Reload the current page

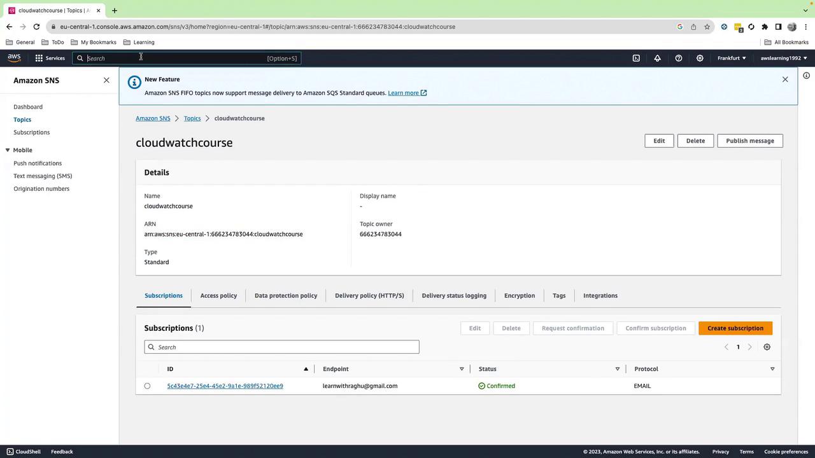click(36, 27)
